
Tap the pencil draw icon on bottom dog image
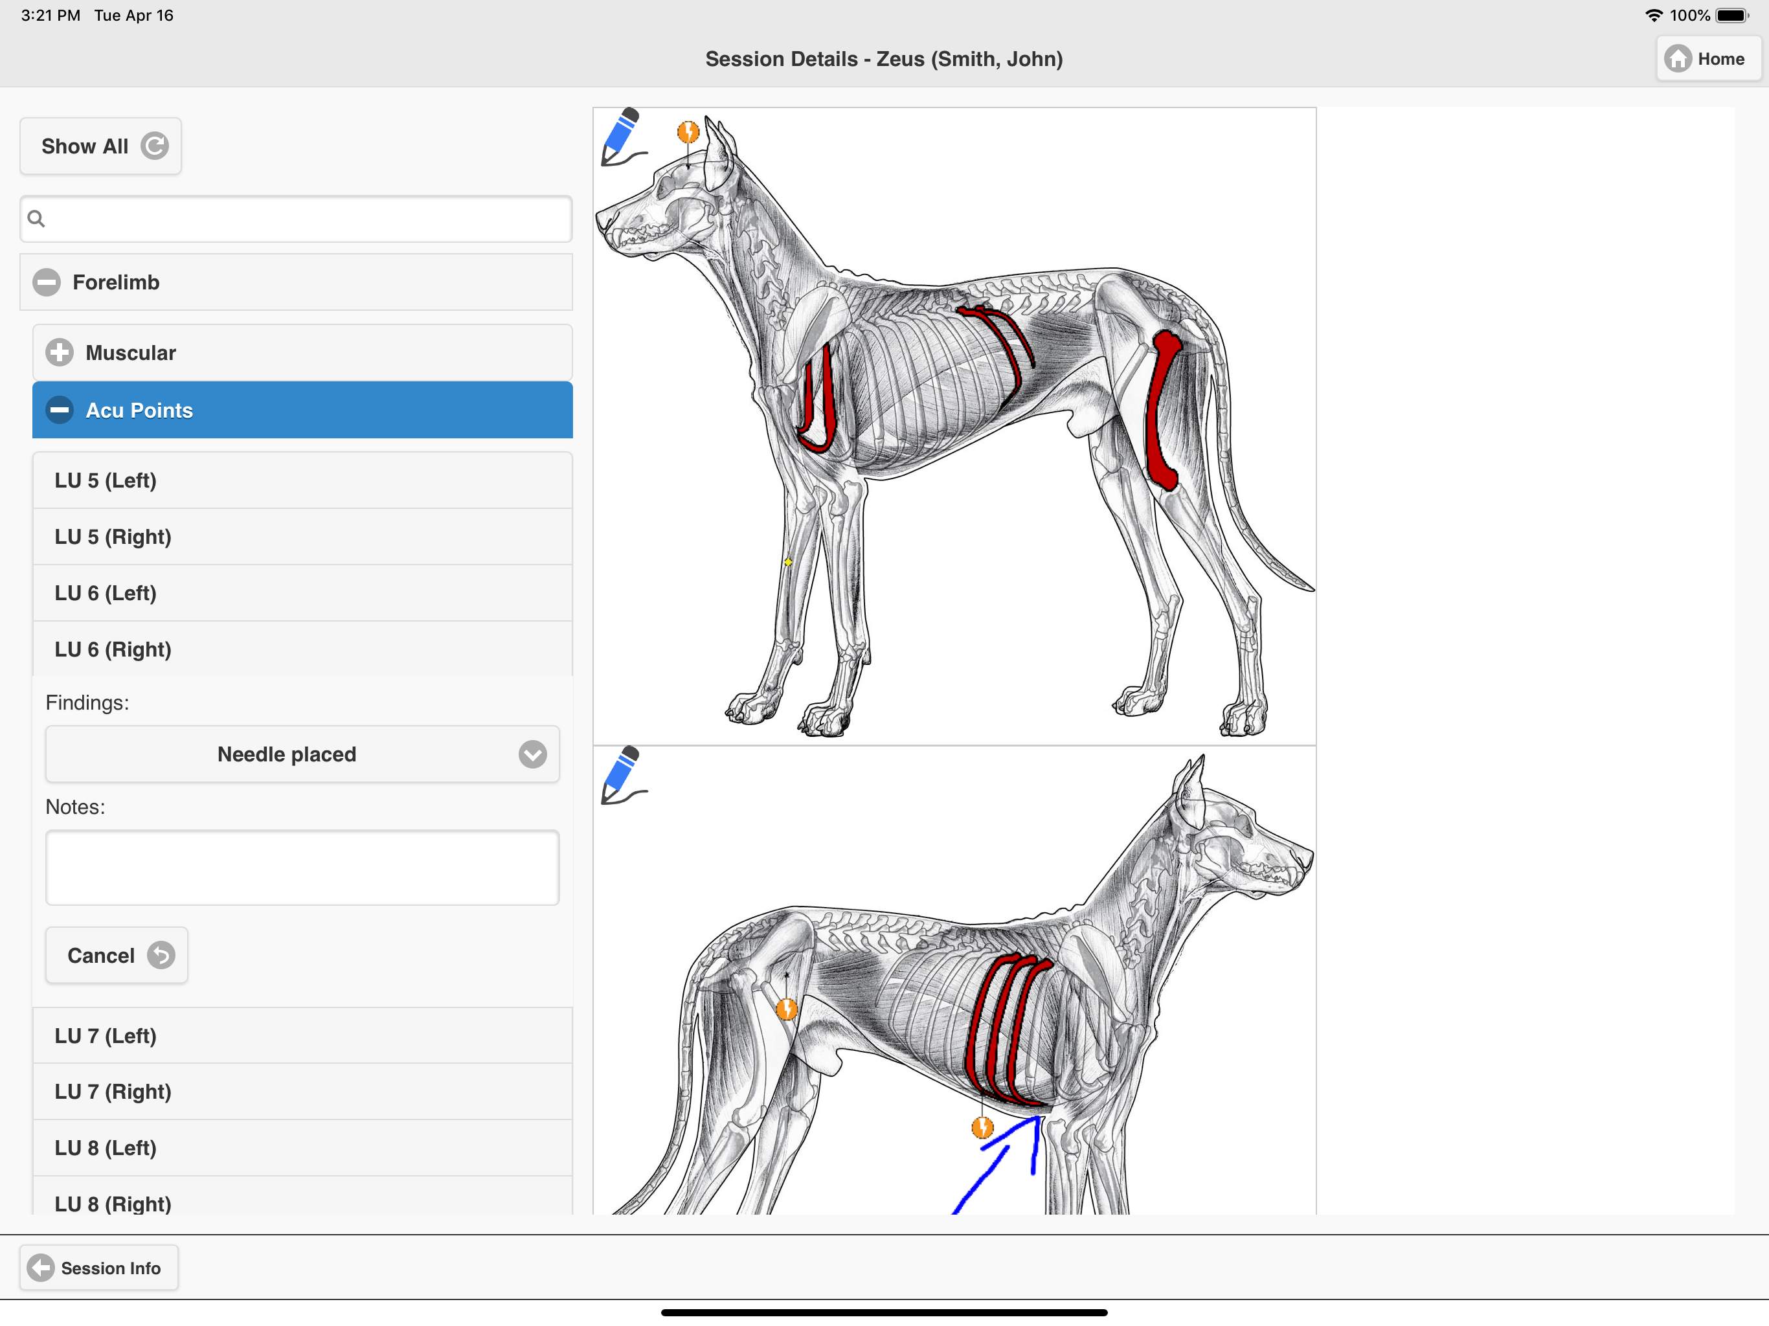pos(624,775)
